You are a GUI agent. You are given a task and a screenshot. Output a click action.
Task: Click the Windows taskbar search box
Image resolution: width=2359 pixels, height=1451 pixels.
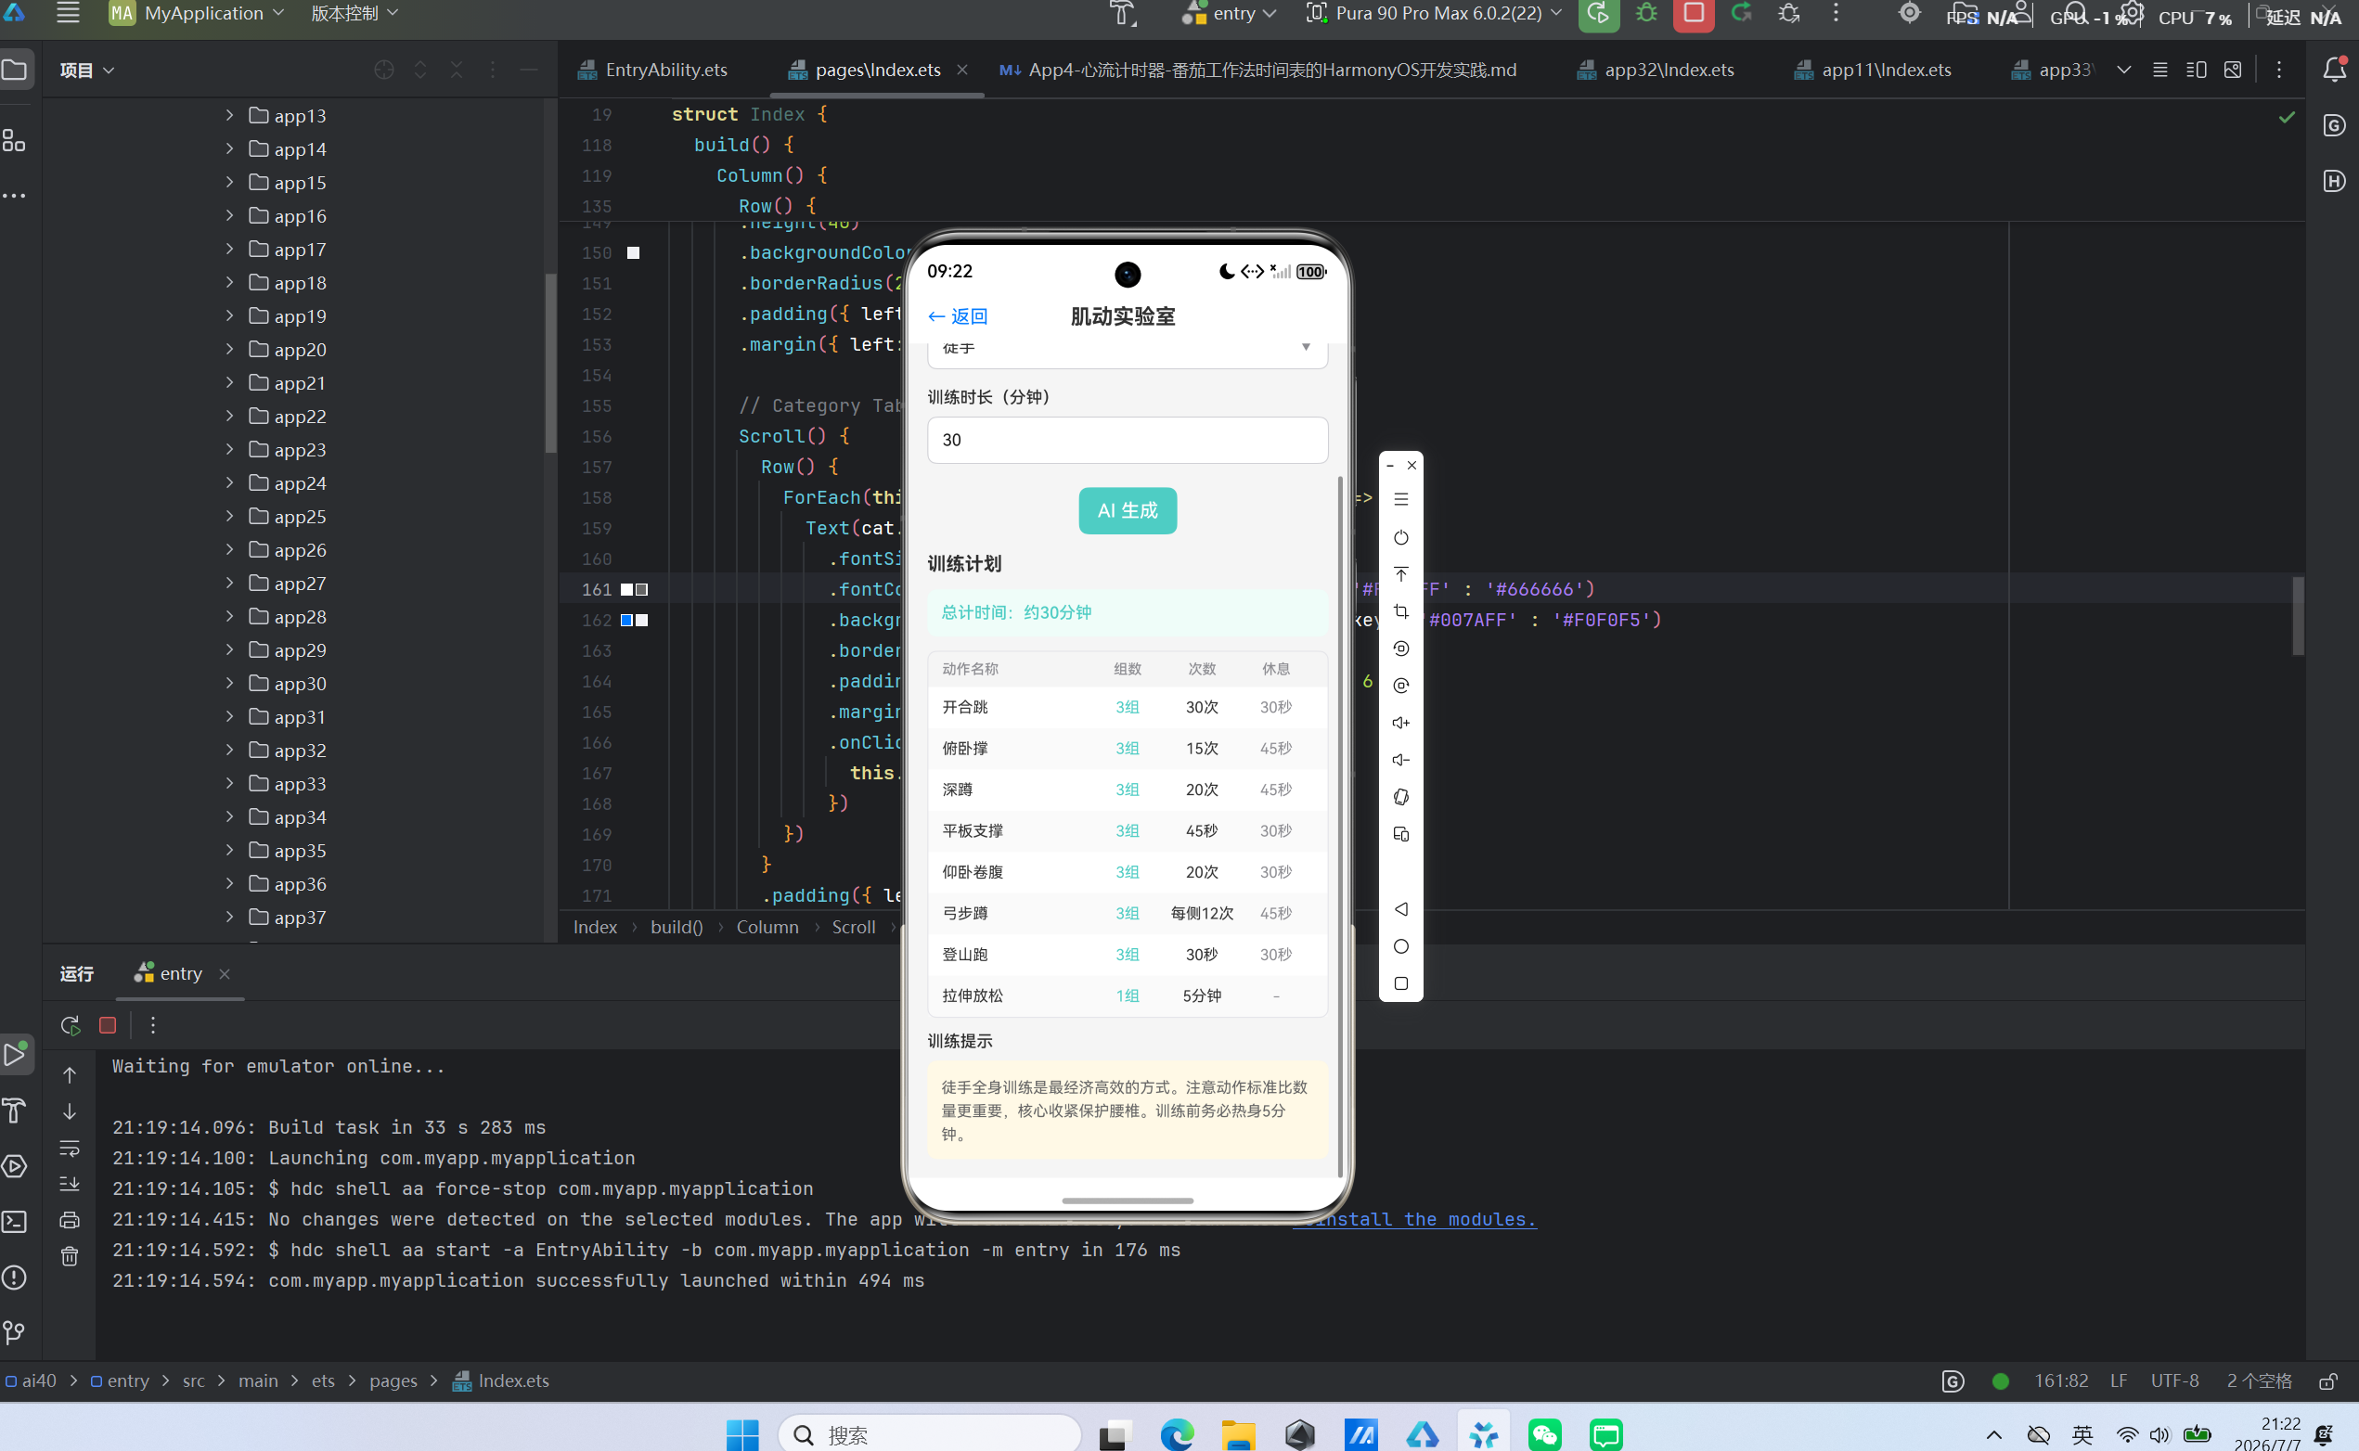(929, 1434)
